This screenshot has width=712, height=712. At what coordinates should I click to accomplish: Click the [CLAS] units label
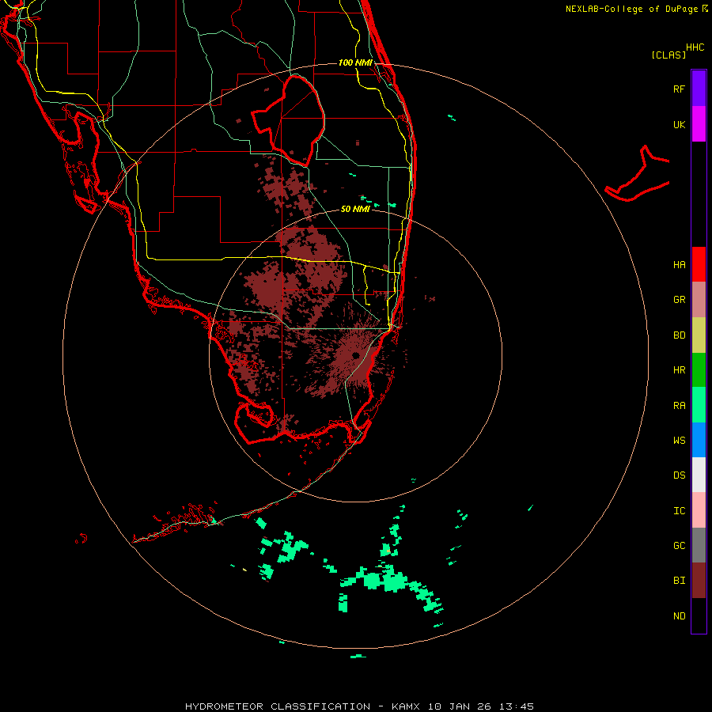668,55
